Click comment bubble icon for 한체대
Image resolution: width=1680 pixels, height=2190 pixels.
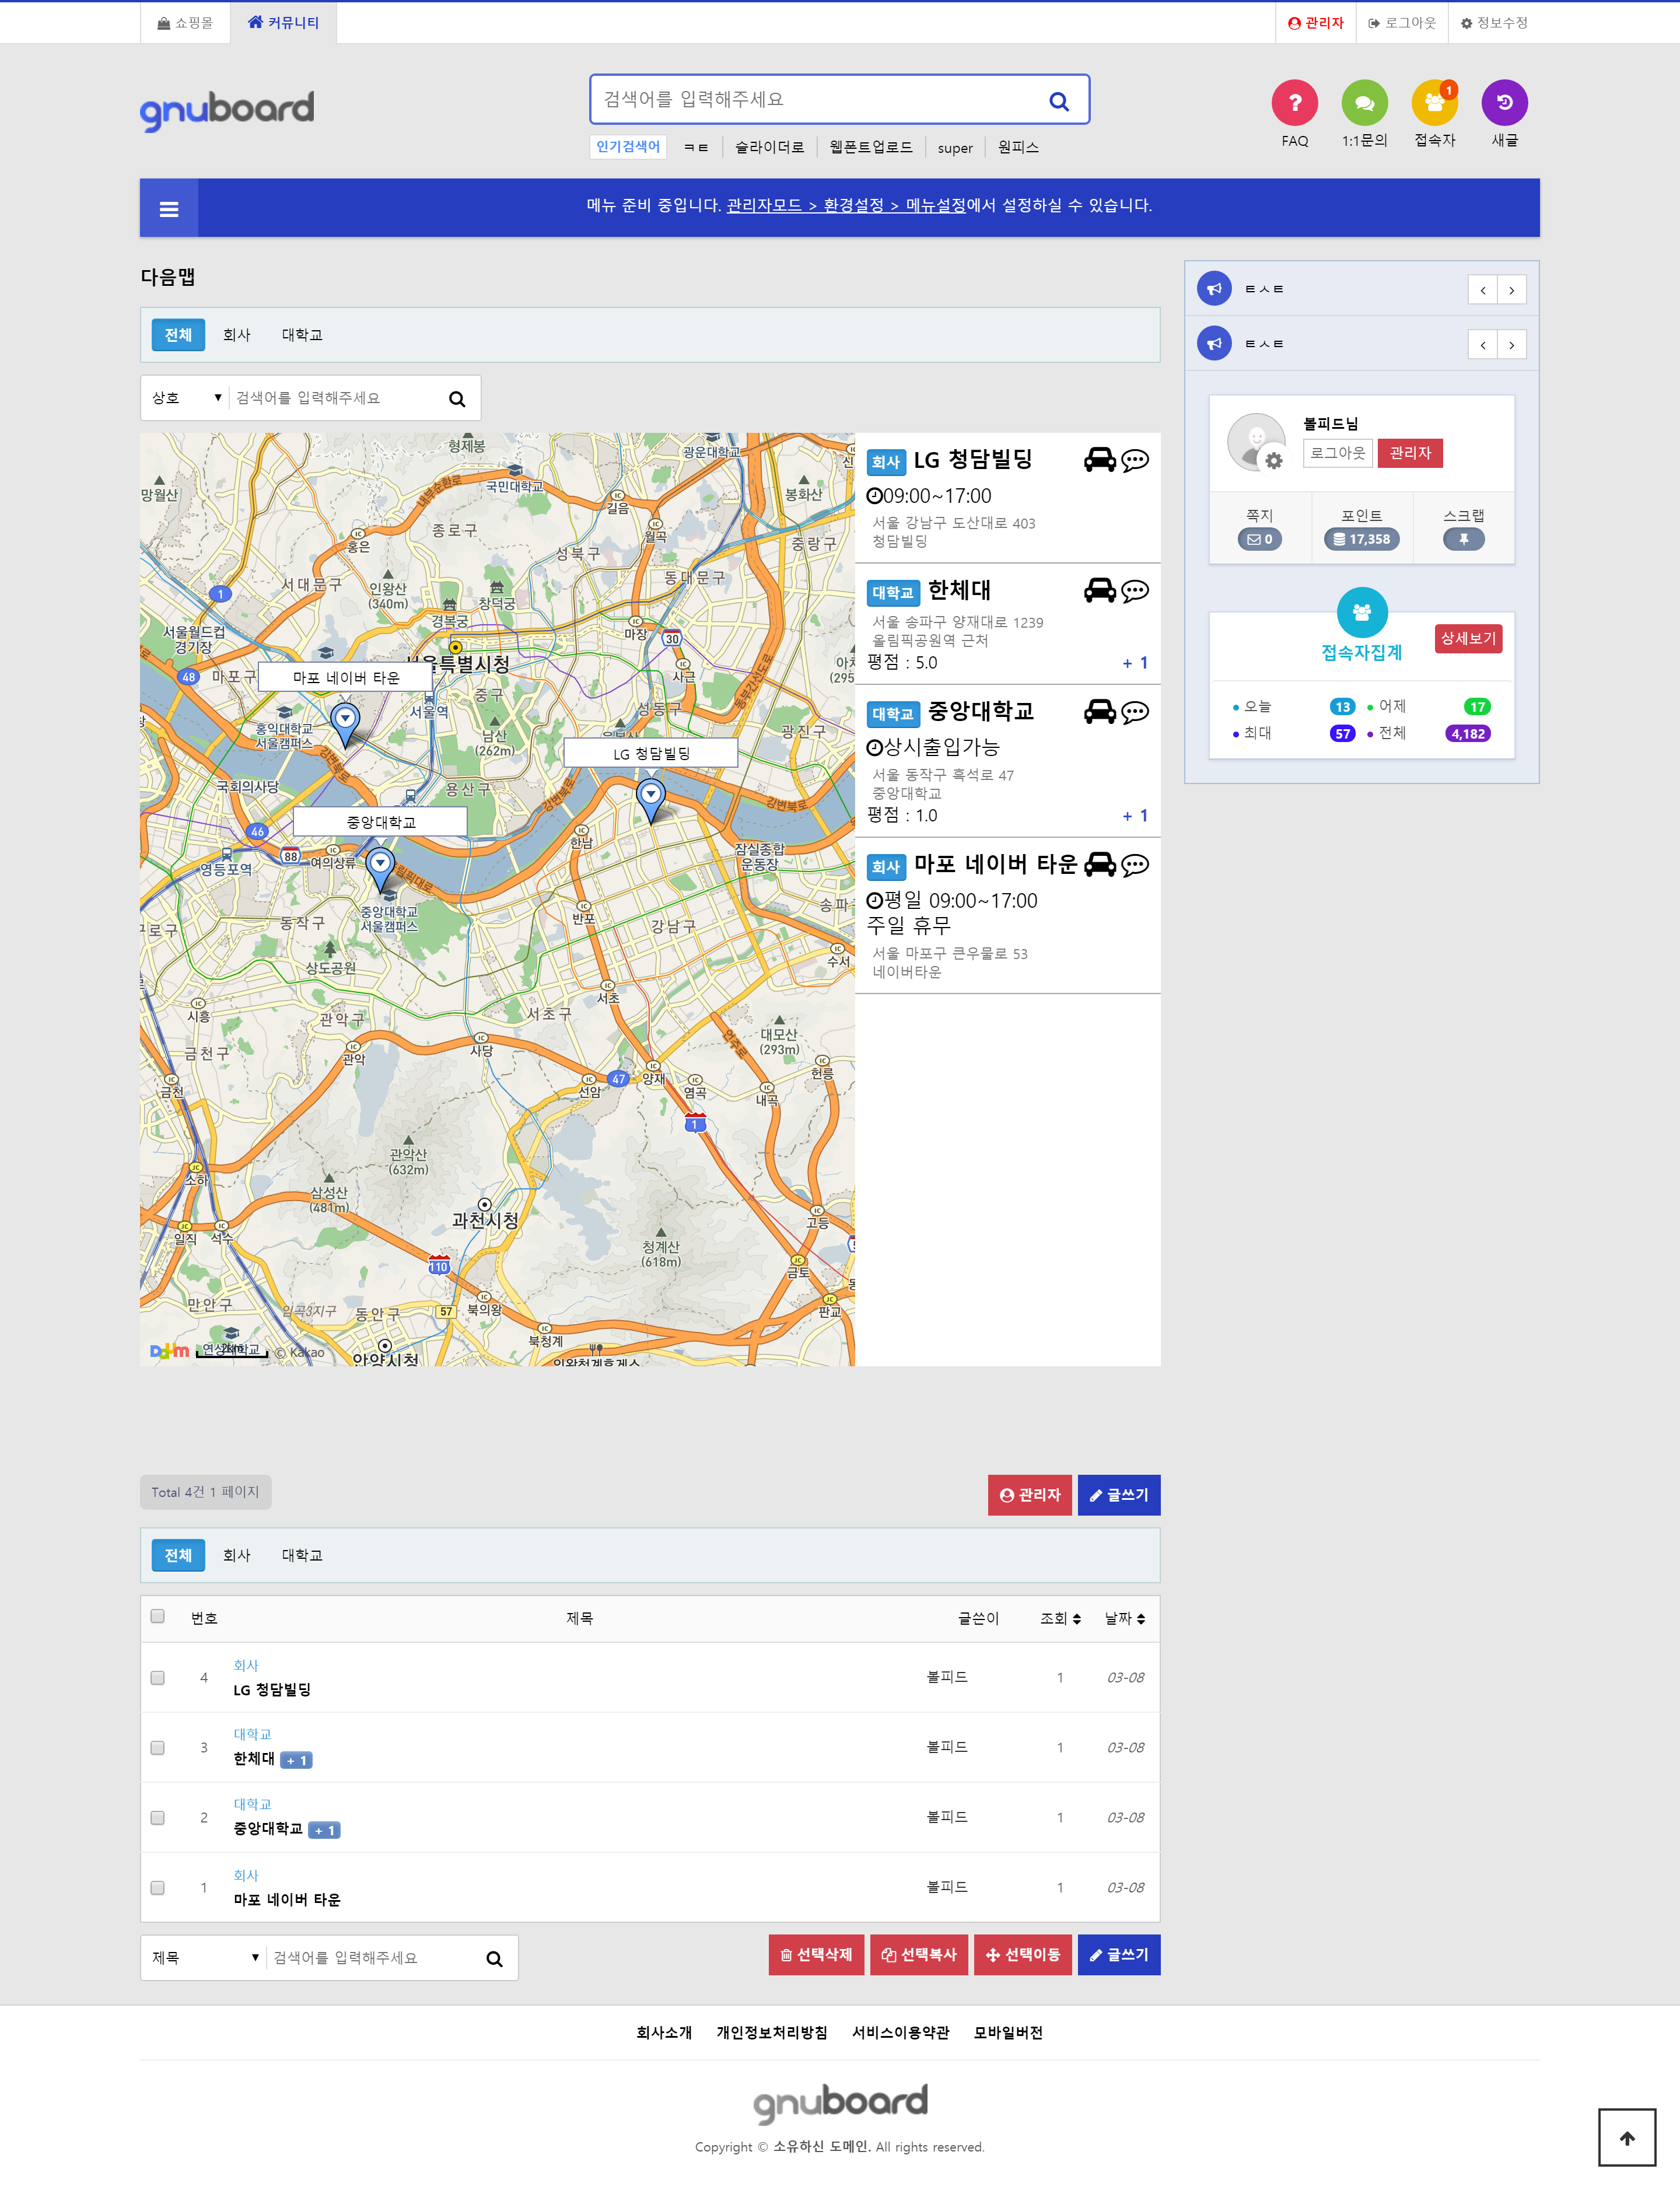1135,591
